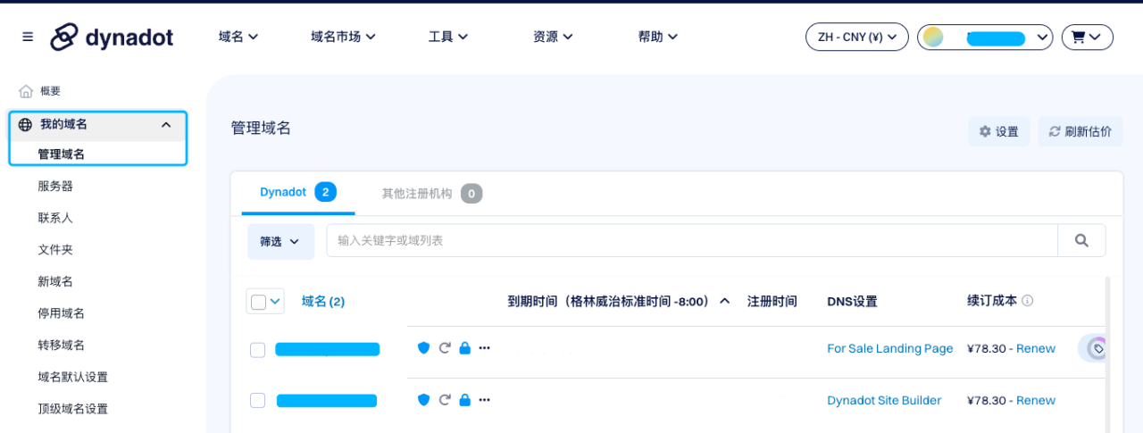
Task: Open the For Sale Landing Page link
Action: [x=890, y=349]
